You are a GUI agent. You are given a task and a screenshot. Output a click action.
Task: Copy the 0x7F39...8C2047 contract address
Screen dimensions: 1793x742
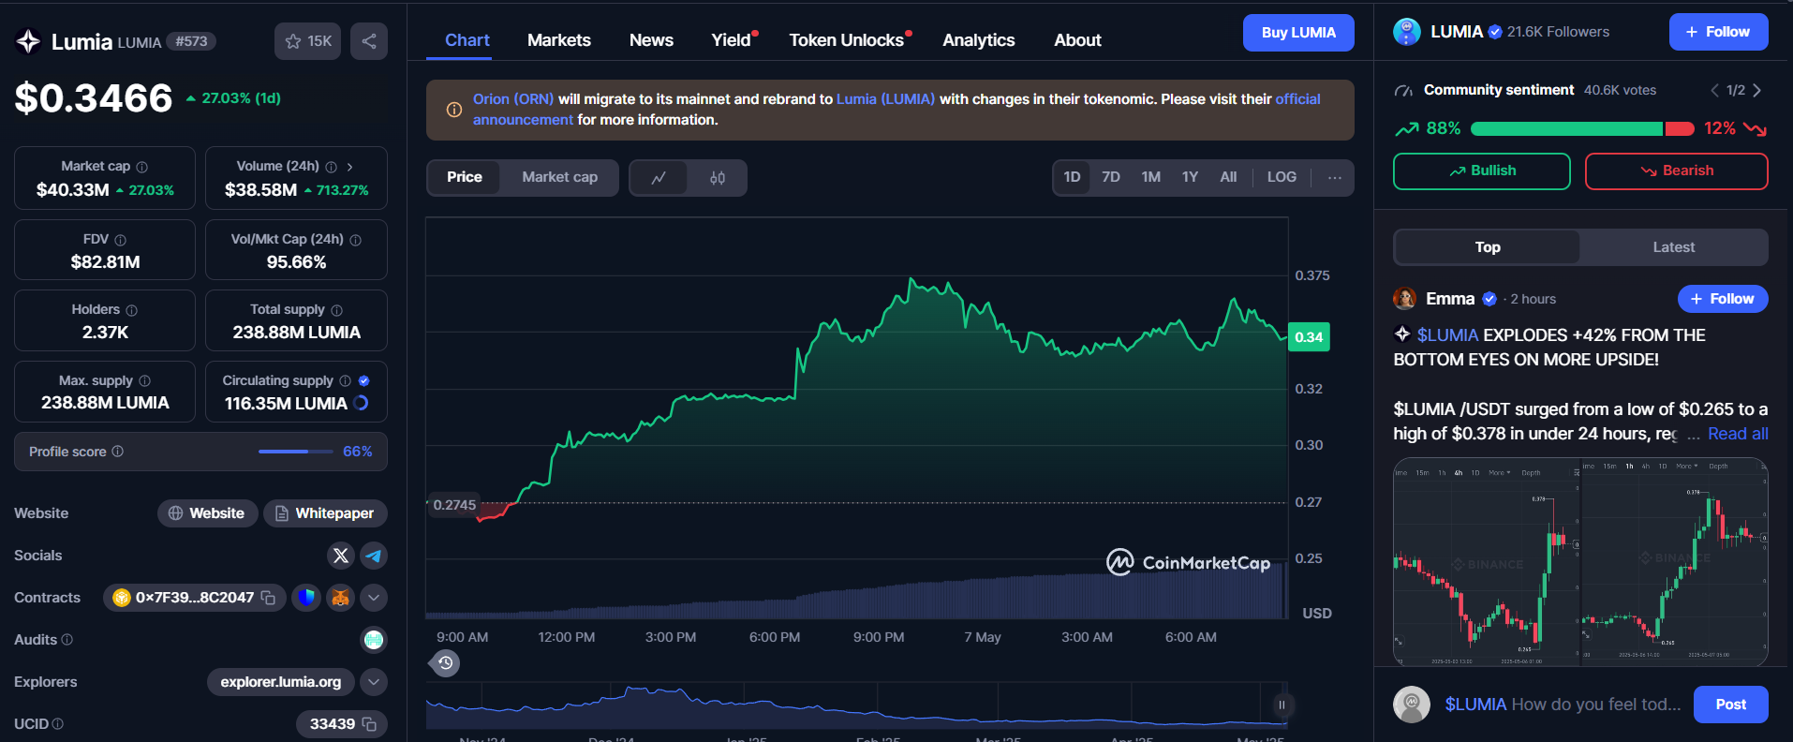[268, 598]
